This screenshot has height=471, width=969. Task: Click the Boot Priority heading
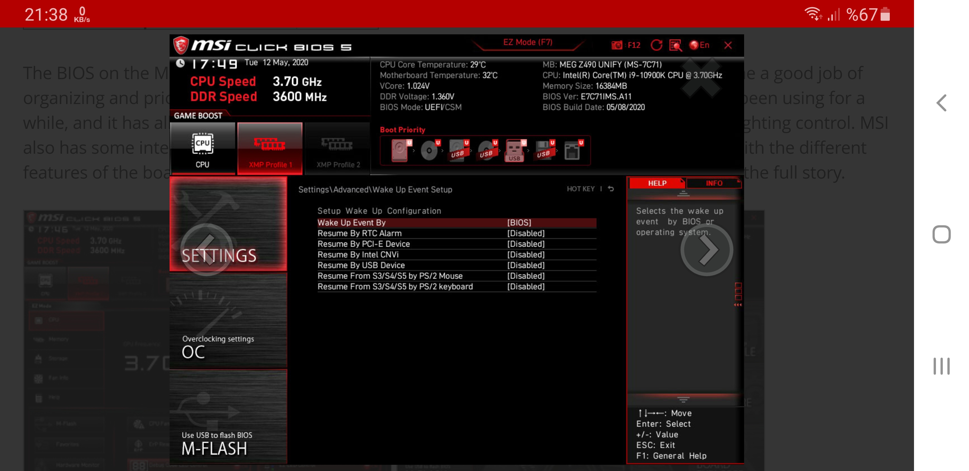(403, 130)
